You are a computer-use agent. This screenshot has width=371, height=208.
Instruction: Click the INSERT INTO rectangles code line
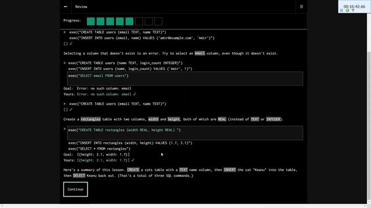pos(130,143)
